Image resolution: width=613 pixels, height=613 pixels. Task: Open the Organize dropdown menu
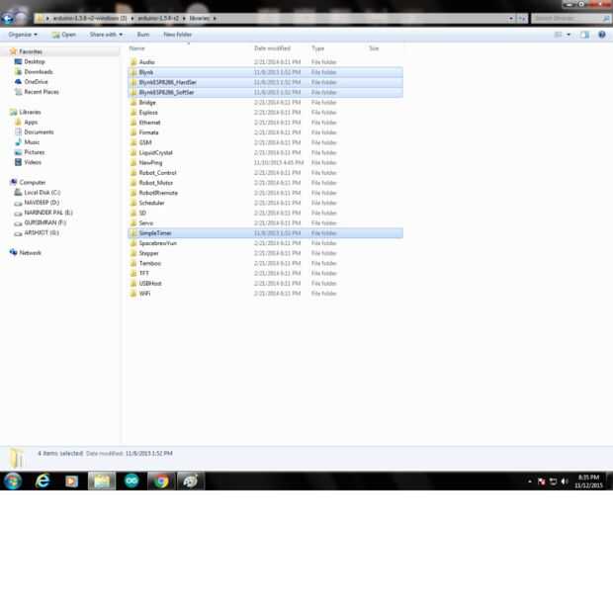[23, 35]
